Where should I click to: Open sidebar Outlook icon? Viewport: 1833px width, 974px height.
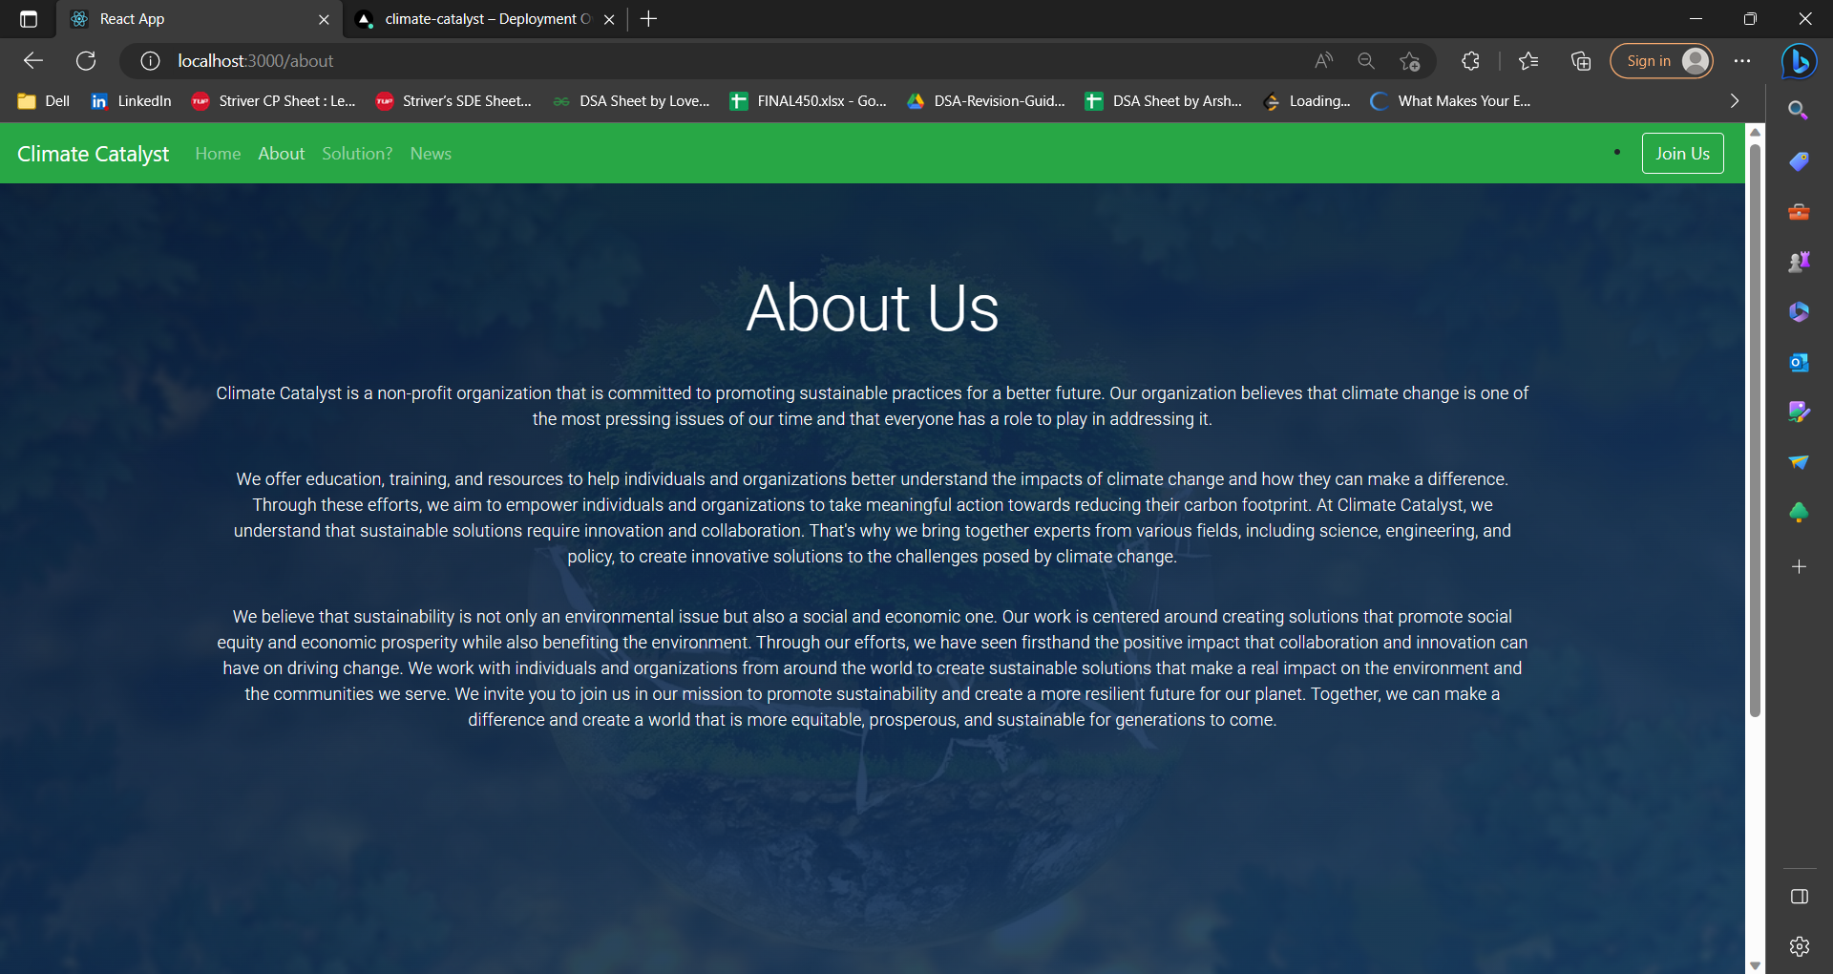(x=1799, y=363)
